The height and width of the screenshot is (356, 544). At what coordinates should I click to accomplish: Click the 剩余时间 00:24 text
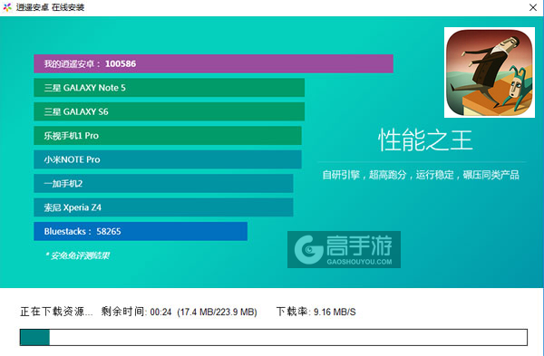coord(136,312)
